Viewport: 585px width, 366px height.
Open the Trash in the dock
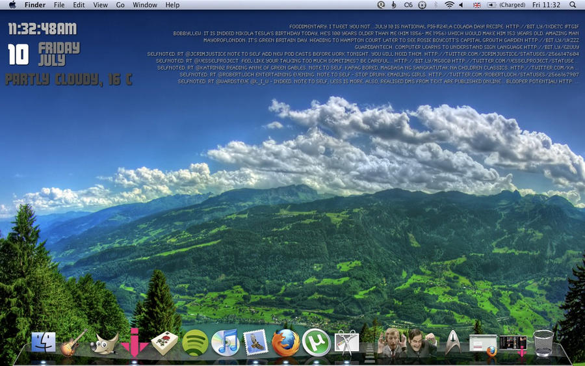click(x=543, y=343)
